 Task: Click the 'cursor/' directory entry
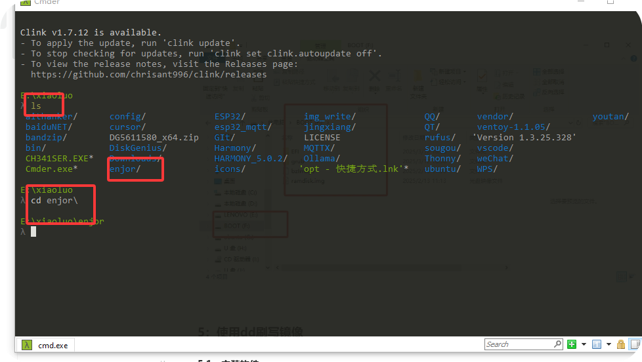[127, 127]
